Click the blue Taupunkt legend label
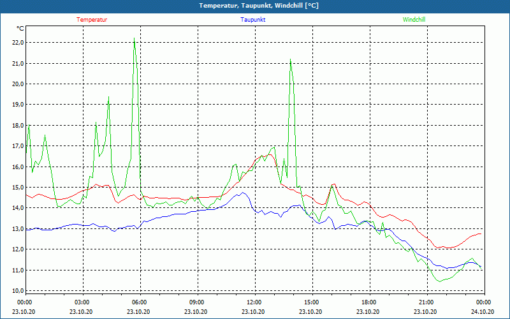Image resolution: width=510 pixels, height=319 pixels. [x=252, y=20]
